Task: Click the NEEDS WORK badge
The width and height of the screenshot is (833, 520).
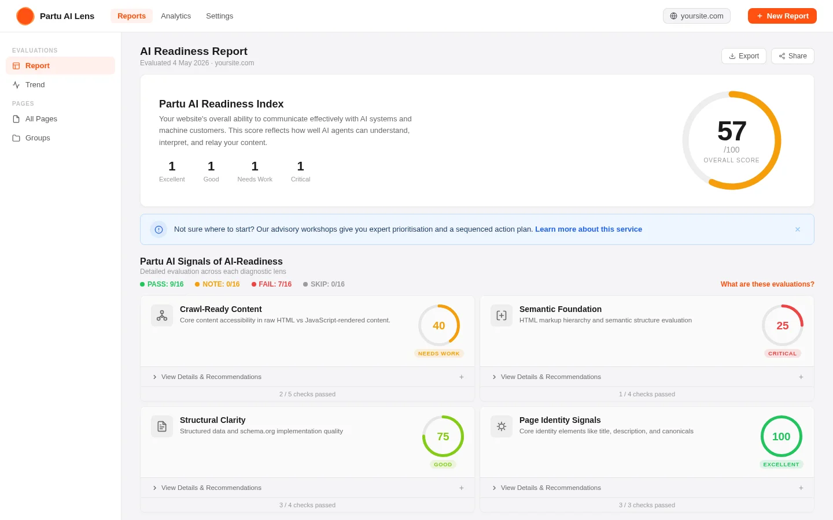Action: click(439, 354)
